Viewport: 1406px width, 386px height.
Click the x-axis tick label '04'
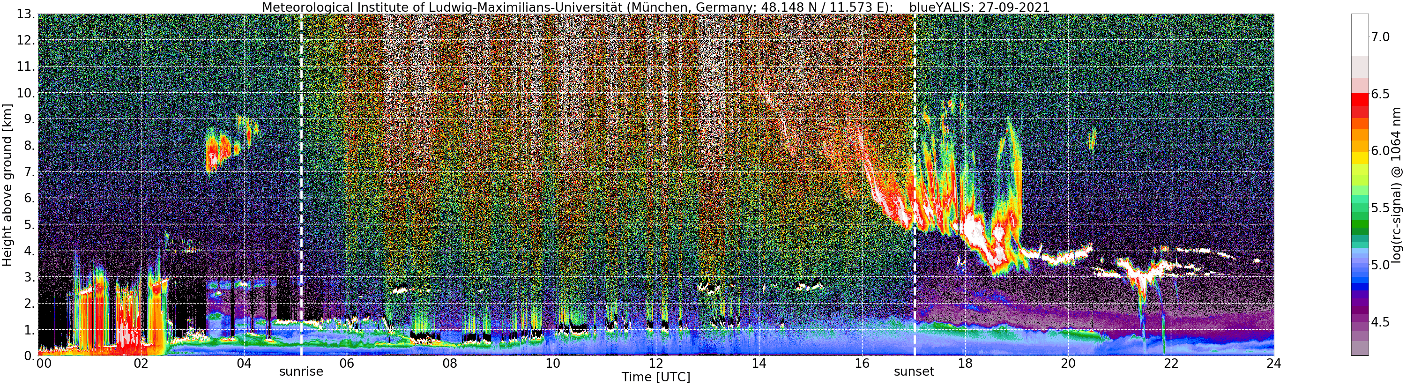pos(244,364)
